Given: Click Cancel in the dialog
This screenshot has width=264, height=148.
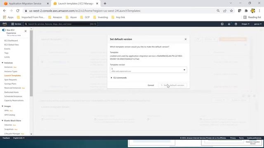Looking at the screenshot, I should (151, 85).
